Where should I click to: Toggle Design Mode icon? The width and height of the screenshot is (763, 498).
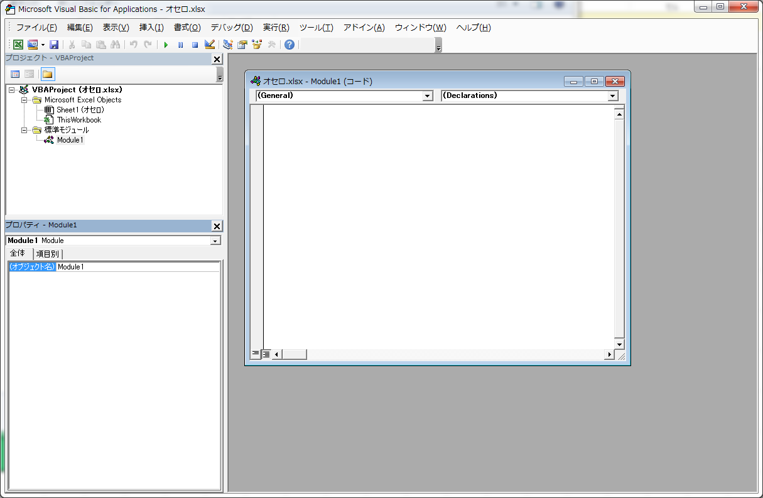210,45
